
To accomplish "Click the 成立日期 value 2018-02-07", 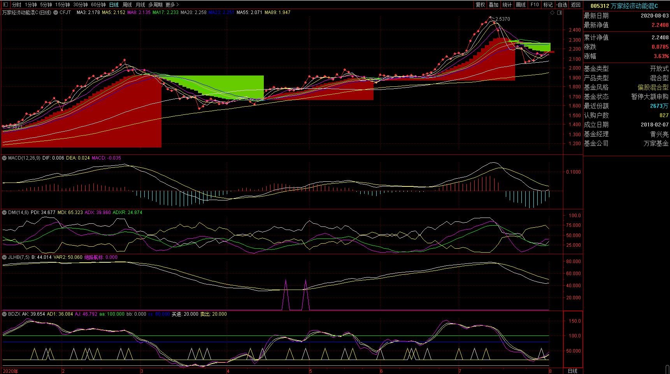I will coord(655,125).
